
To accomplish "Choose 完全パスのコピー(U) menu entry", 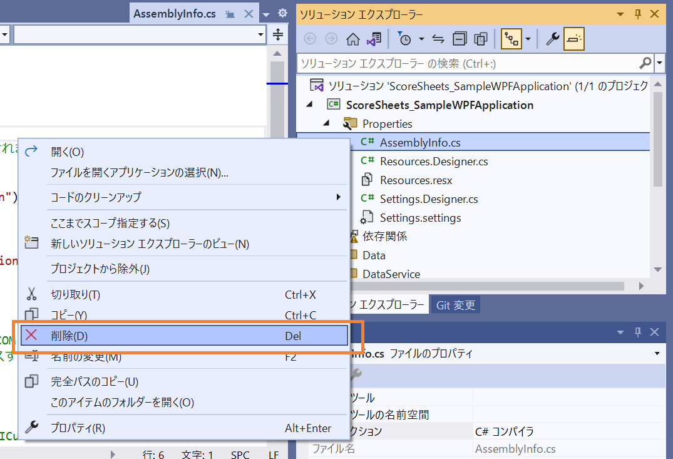I will (183, 382).
